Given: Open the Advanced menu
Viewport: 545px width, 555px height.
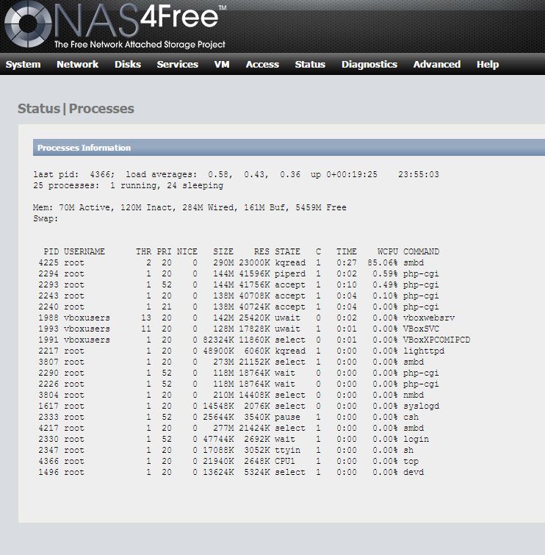Looking at the screenshot, I should click(x=437, y=65).
